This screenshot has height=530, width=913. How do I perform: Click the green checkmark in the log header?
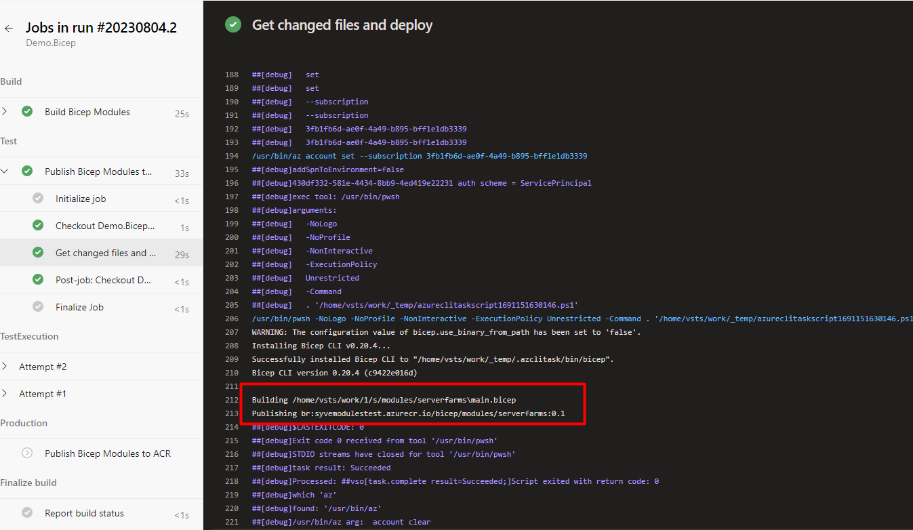coord(232,24)
